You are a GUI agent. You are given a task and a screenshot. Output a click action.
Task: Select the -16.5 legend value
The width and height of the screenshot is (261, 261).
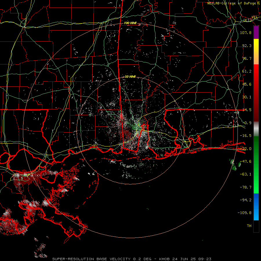pos(246,136)
